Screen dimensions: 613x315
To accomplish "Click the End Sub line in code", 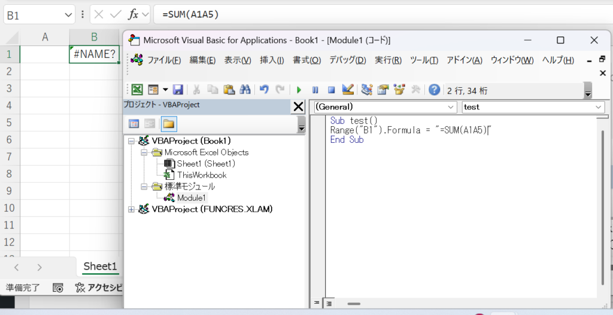I will click(347, 140).
